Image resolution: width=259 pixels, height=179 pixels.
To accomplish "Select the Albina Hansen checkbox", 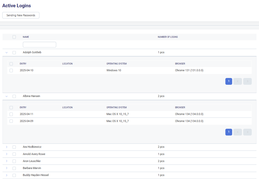I will pos(14,96).
